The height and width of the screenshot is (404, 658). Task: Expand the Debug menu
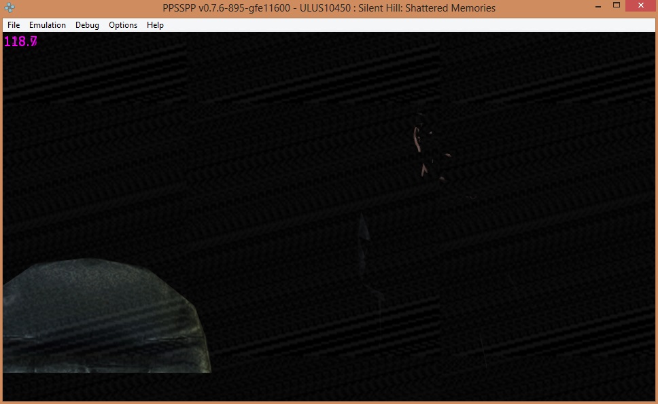(x=87, y=25)
